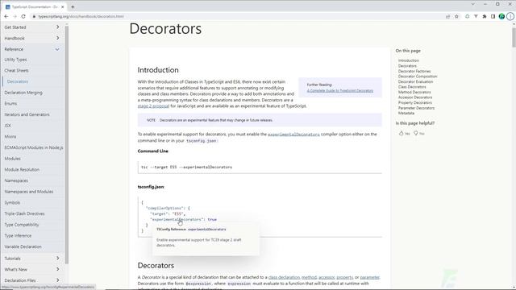Open Triple-Slash Directives page
Image resolution: width=516 pixels, height=290 pixels.
coord(24,213)
